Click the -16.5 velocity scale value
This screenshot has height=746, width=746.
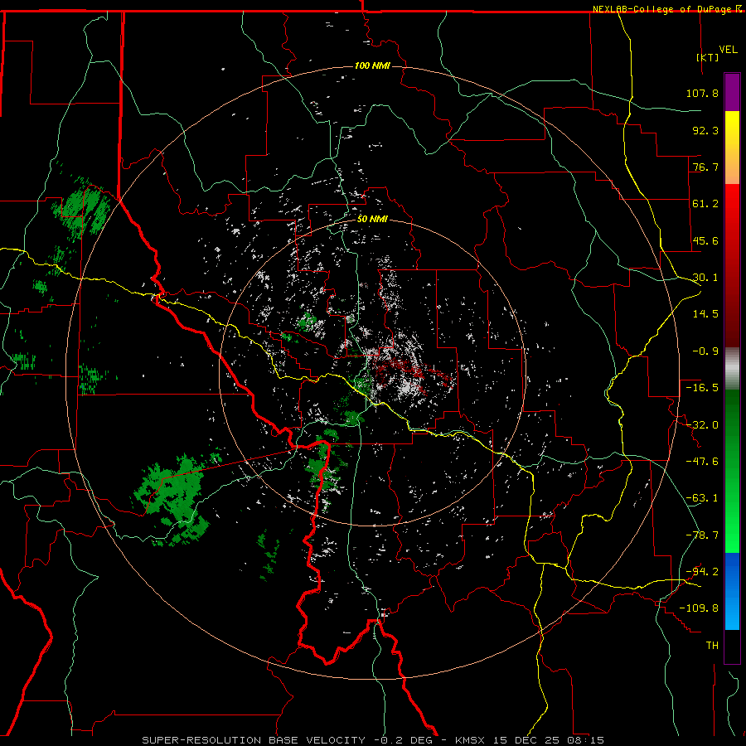click(x=702, y=388)
